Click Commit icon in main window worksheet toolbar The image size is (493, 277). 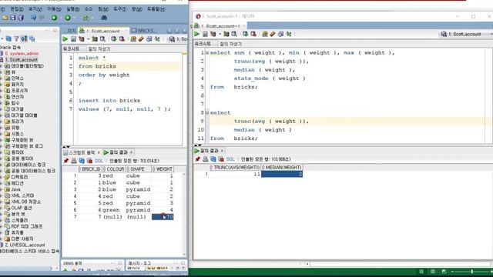(x=113, y=39)
